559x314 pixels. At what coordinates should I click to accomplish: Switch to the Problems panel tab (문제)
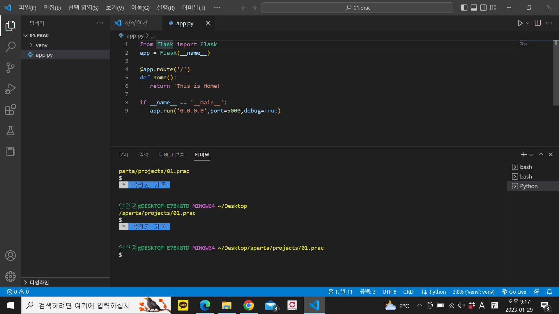[123, 155]
